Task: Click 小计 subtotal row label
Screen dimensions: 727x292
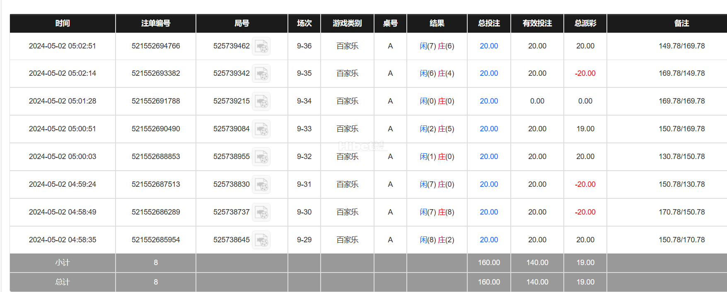Action: [63, 263]
